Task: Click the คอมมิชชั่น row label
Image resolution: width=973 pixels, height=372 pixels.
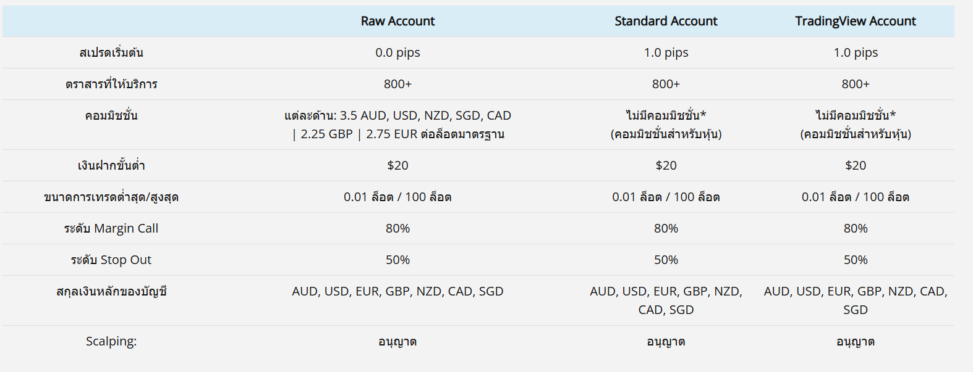Action: click(111, 115)
